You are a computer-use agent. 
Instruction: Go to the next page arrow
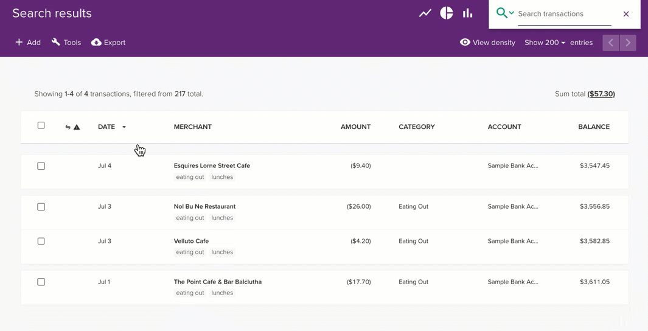pos(628,43)
